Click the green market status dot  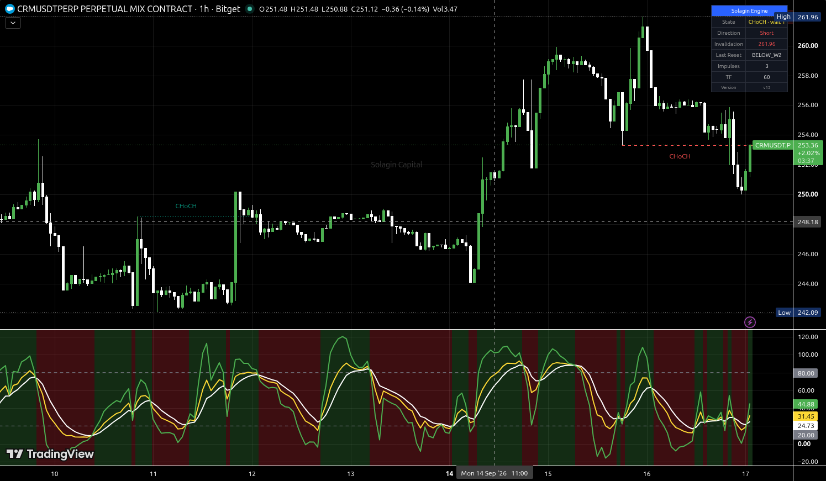click(250, 9)
